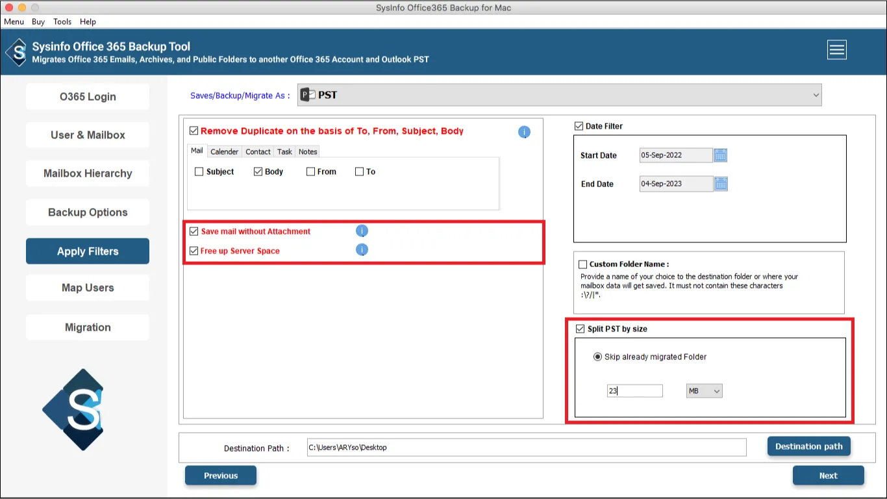
Task: Click the Next button
Action: (x=828, y=476)
